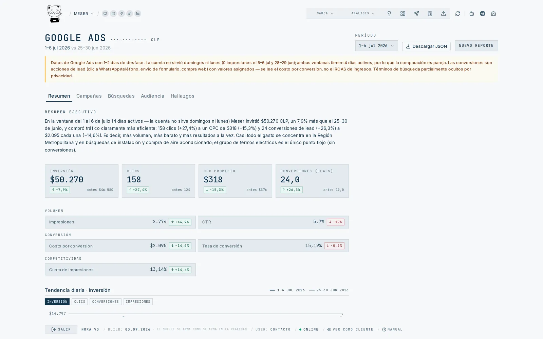Select the INVERSIÓN chart metric
The image size is (543, 339).
(57, 302)
